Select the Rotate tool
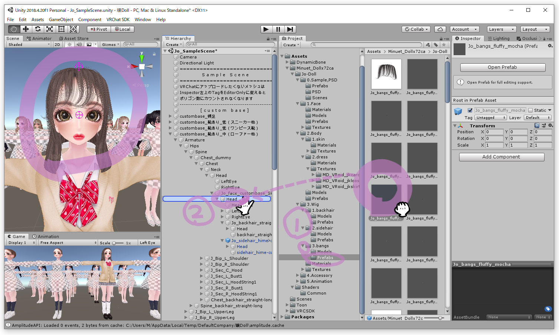Image resolution: width=559 pixels, height=335 pixels. pyautogui.click(x=37, y=29)
